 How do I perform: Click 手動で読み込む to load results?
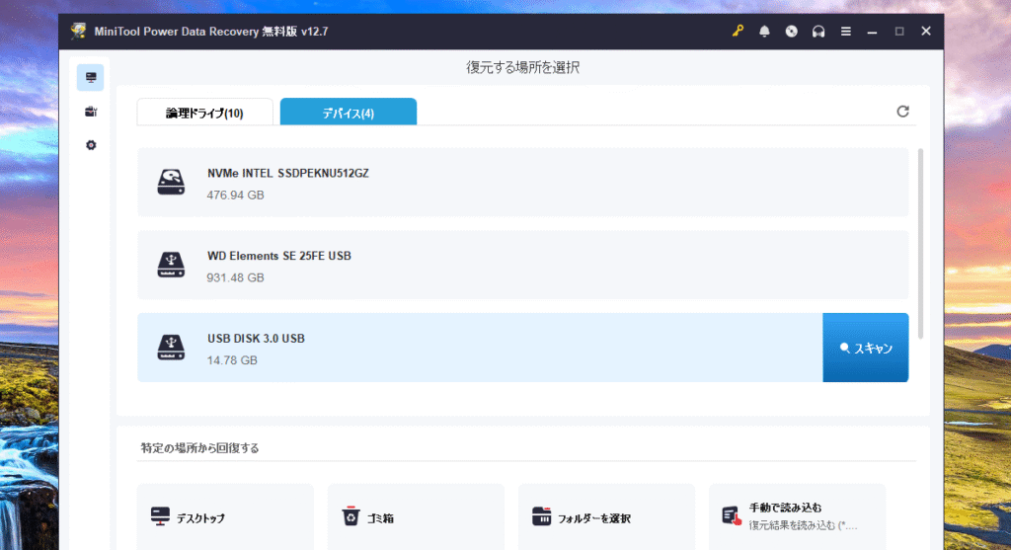point(797,515)
